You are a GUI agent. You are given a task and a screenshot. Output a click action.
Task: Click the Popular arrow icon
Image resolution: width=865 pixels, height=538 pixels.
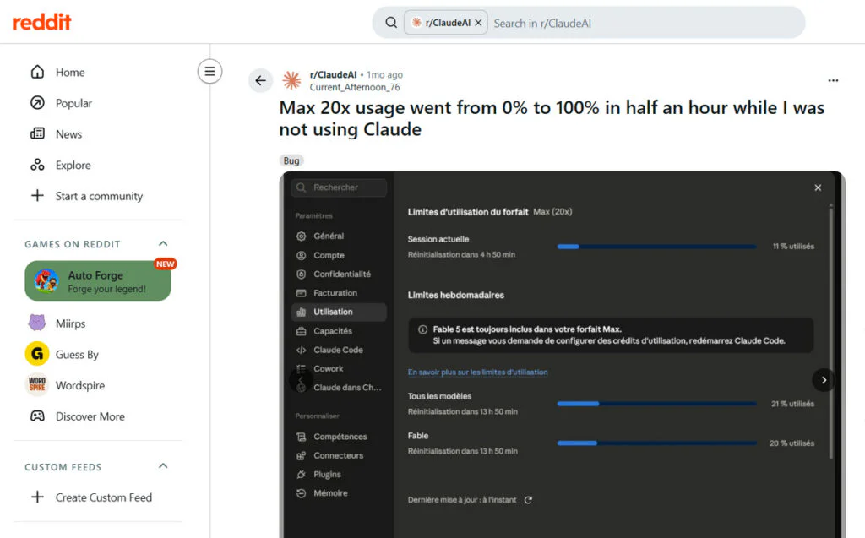[x=37, y=103]
